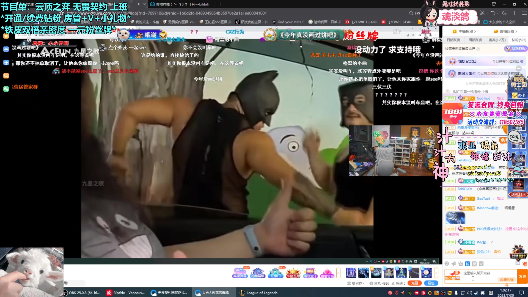Switch to the 贵宾(1.2万) tab
This screenshot has width=528, height=297.
coord(497,40)
